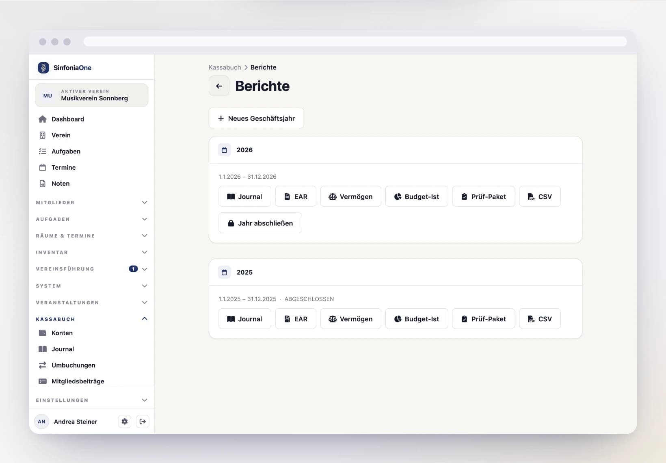Open the active Verein switcher Musikverein Sonnberg
The width and height of the screenshot is (666, 463).
tap(92, 95)
